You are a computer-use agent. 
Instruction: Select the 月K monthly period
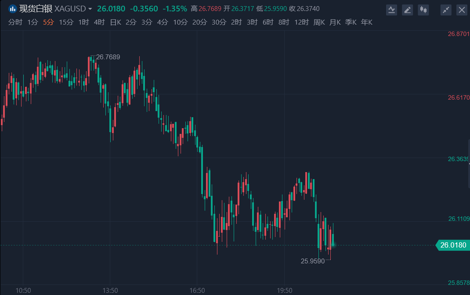(x=335, y=22)
